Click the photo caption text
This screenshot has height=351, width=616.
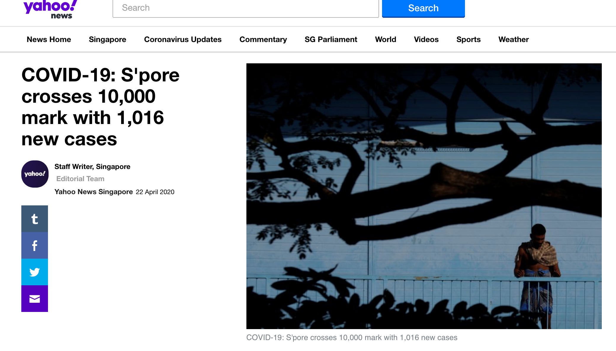[352, 338]
